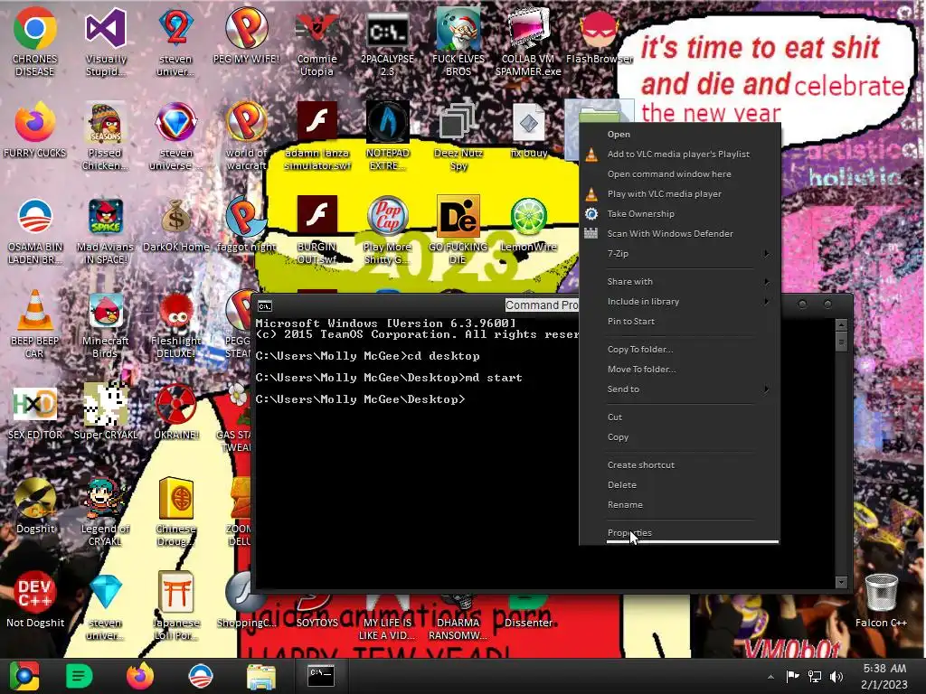Select the Legend of CRYAKL icon

pyautogui.click(x=105, y=511)
